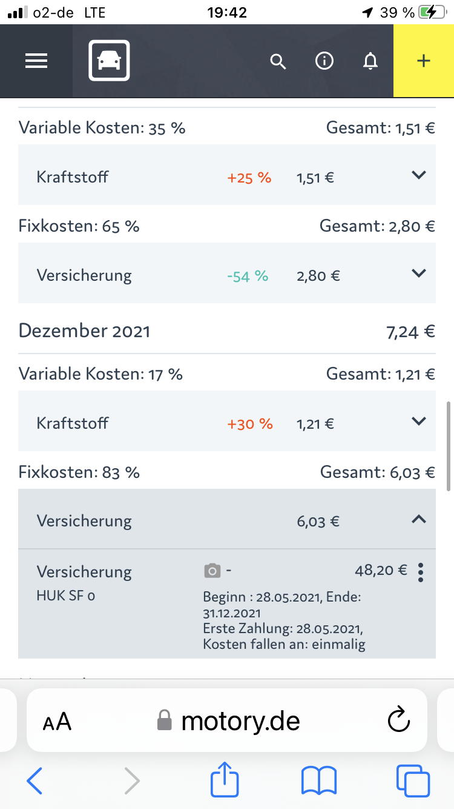Open Safari share sheet

point(225,780)
